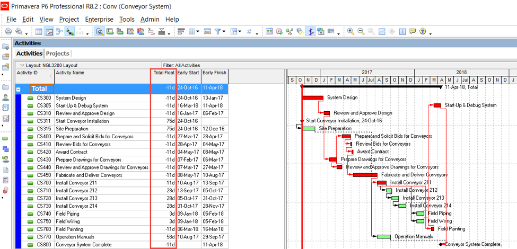Open the resource Assignments sidebar icon

point(5,159)
